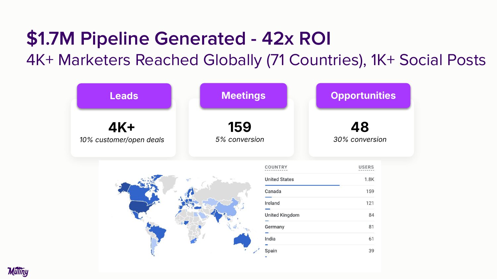Select the United States table row
Viewport: 497px width, 279px height.
319,179
